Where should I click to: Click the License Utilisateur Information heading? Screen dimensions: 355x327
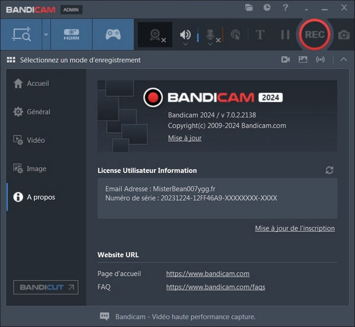pyautogui.click(x=147, y=171)
